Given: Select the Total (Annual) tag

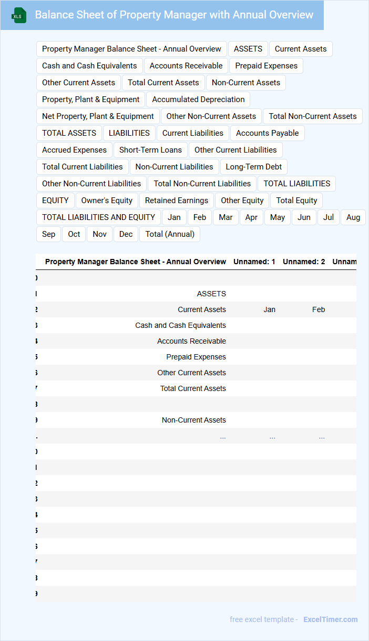Looking at the screenshot, I should (x=170, y=234).
